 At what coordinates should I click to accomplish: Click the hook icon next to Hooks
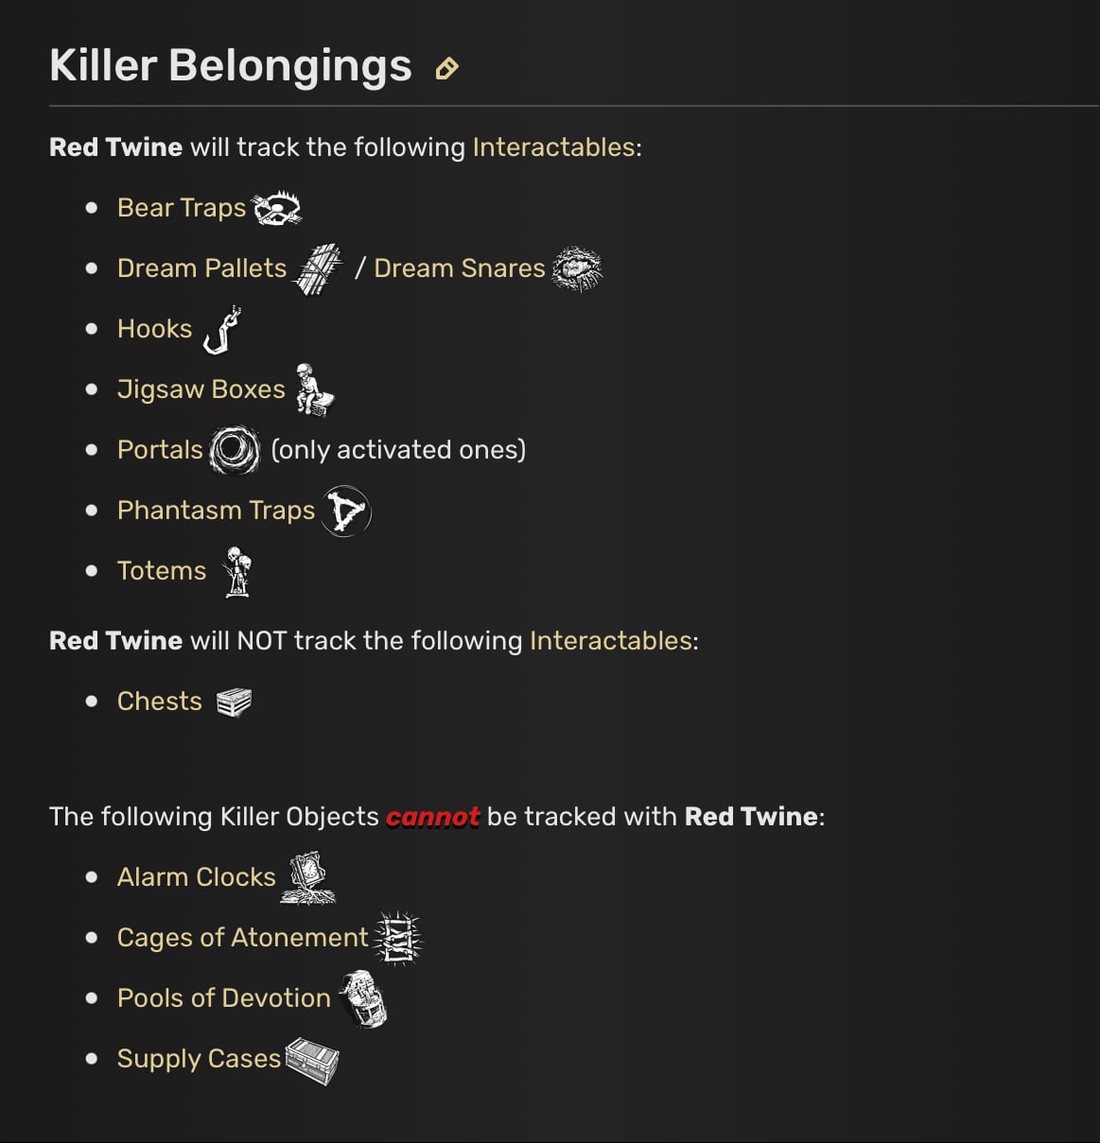[222, 330]
